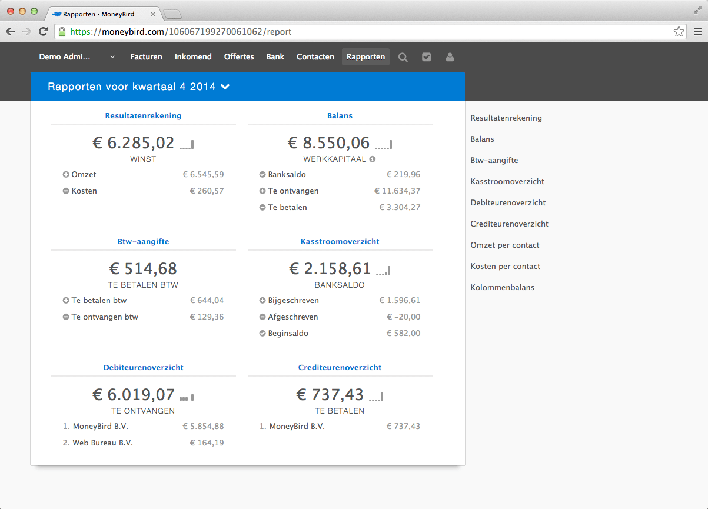The height and width of the screenshot is (509, 708).
Task: Click the checkmark icon in the top bar
Action: point(426,56)
